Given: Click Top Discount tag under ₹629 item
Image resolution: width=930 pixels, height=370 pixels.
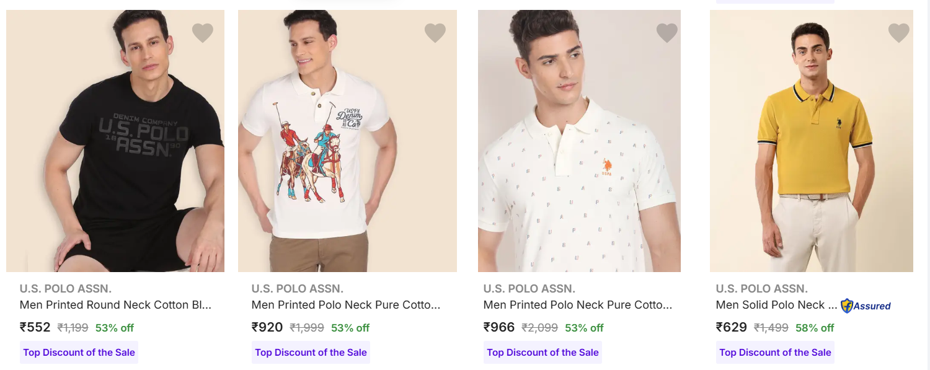Looking at the screenshot, I should [x=775, y=353].
